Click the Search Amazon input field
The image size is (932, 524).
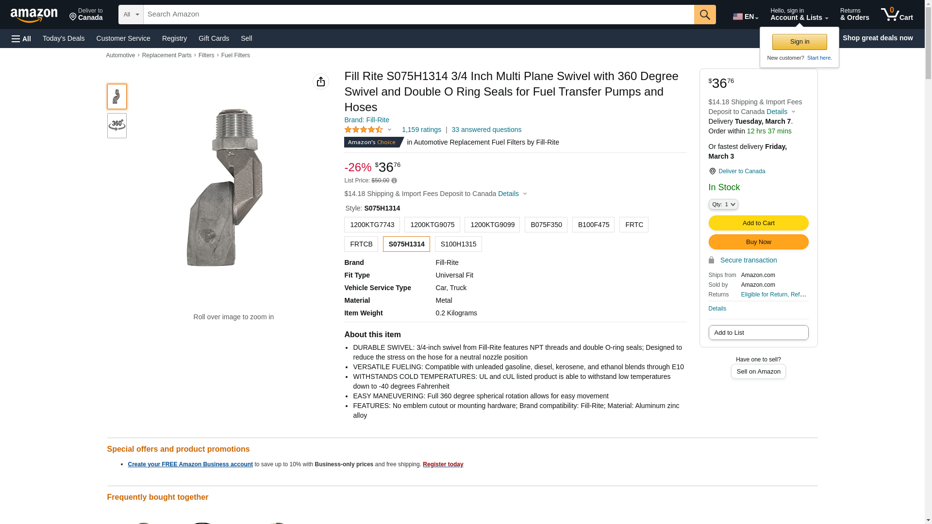(x=418, y=15)
